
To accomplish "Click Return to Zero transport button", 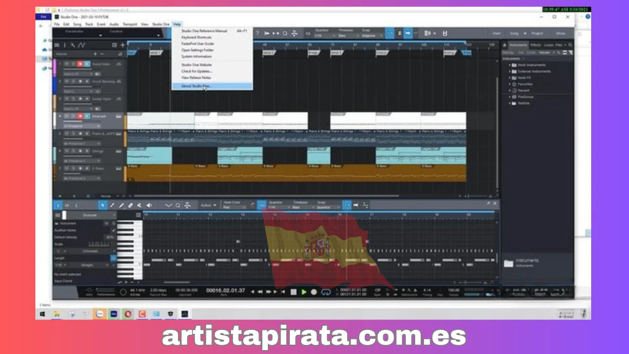I will (x=283, y=292).
